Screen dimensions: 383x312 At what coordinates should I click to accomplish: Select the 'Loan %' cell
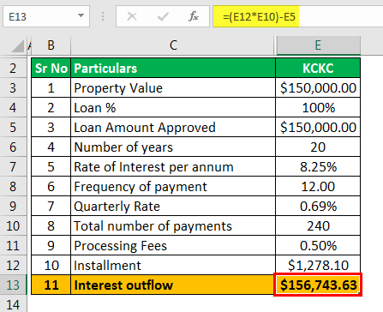pos(173,107)
